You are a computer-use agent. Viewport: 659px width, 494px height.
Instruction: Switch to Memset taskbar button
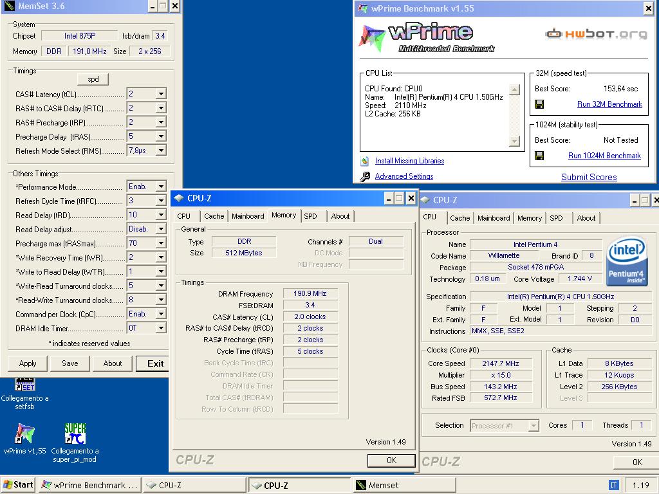tap(404, 485)
